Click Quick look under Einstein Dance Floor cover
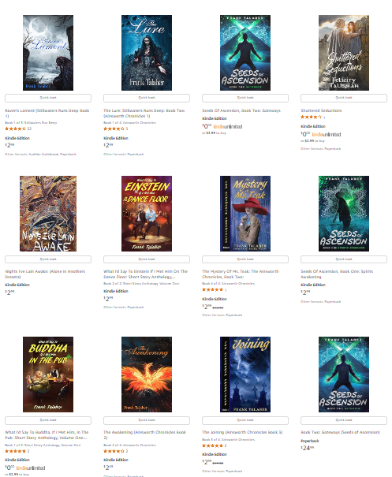 pyautogui.click(x=147, y=259)
